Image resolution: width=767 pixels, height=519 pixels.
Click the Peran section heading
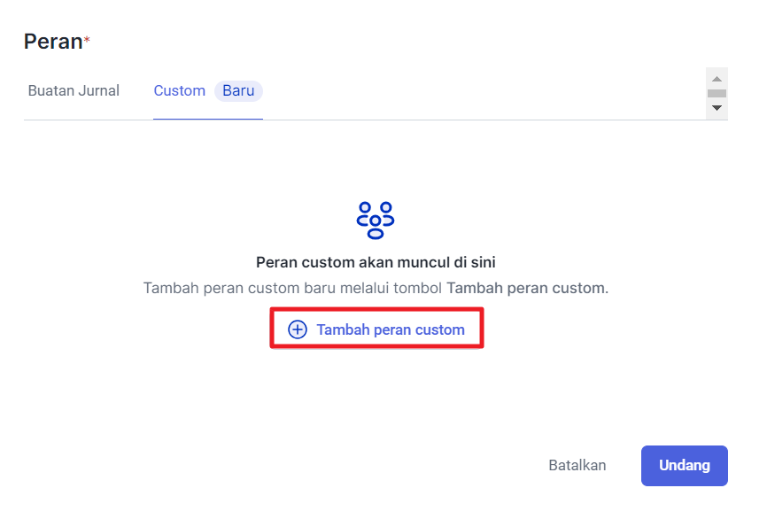click(x=52, y=41)
